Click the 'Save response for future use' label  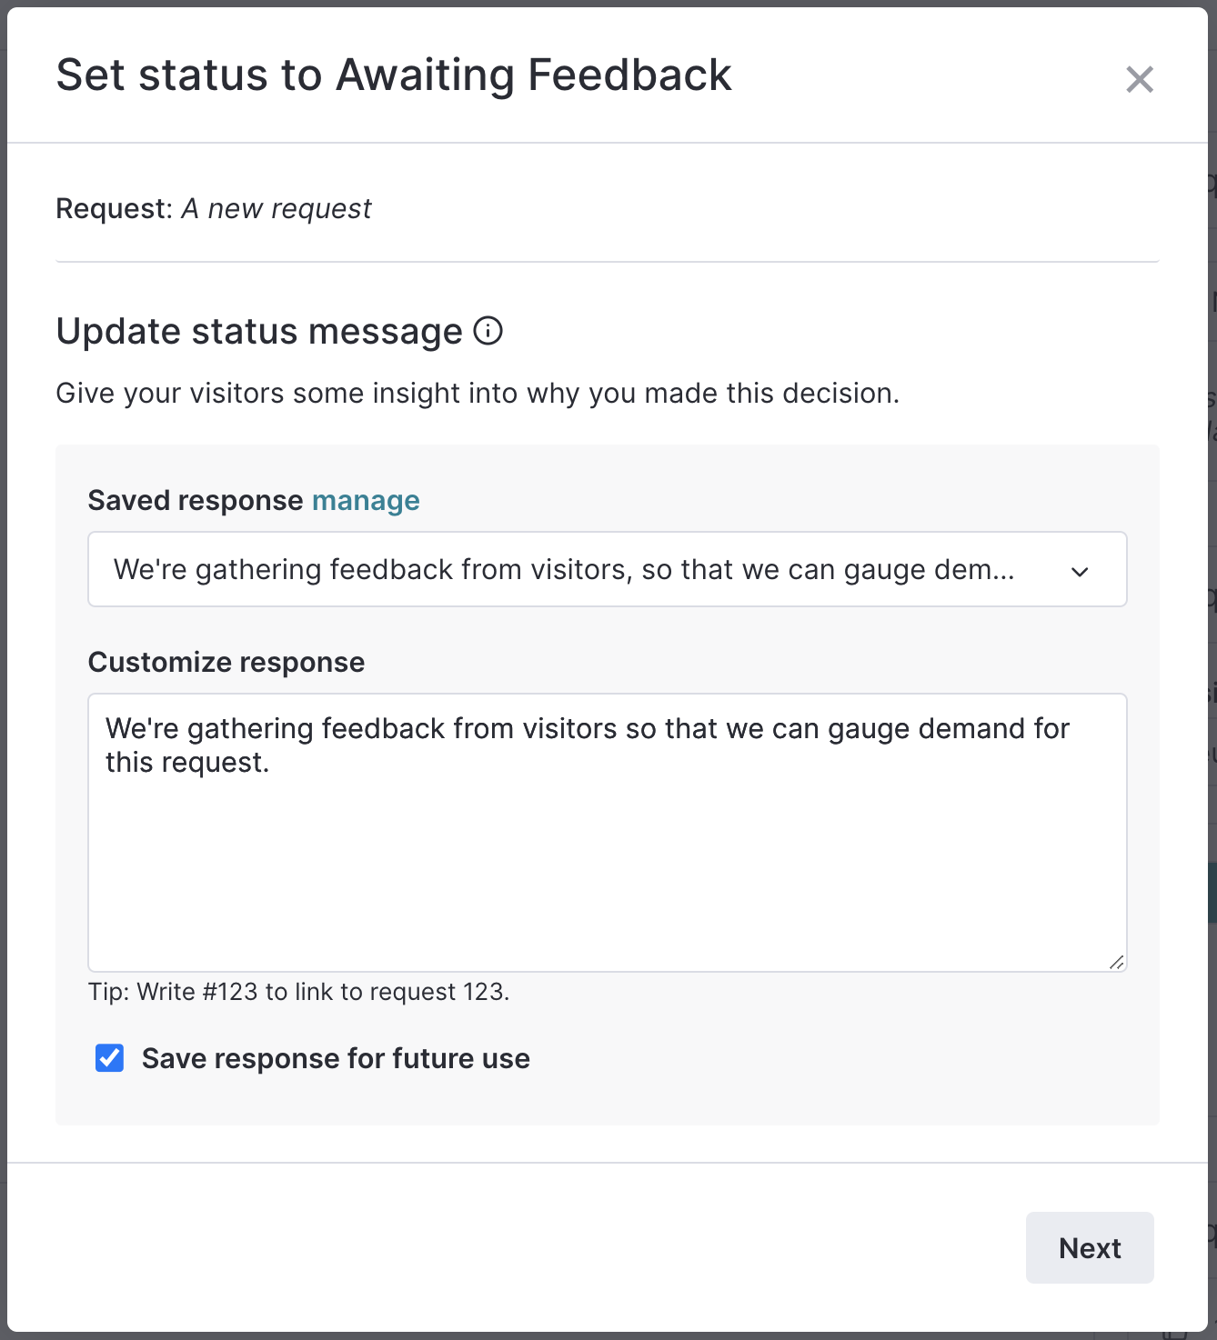[x=336, y=1058]
